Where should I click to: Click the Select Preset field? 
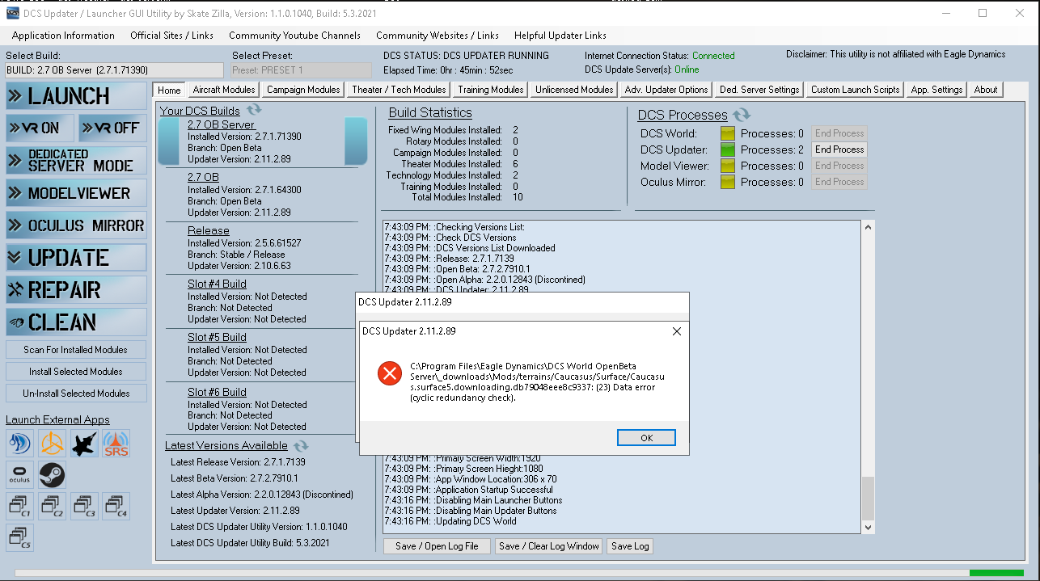tap(302, 70)
